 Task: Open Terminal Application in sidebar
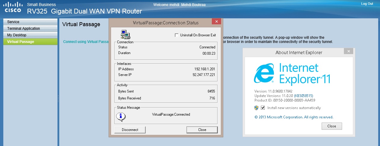(x=30, y=29)
